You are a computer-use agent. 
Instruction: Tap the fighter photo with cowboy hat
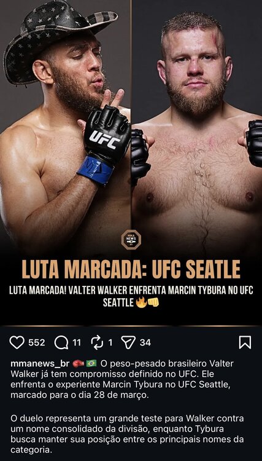tap(65, 127)
